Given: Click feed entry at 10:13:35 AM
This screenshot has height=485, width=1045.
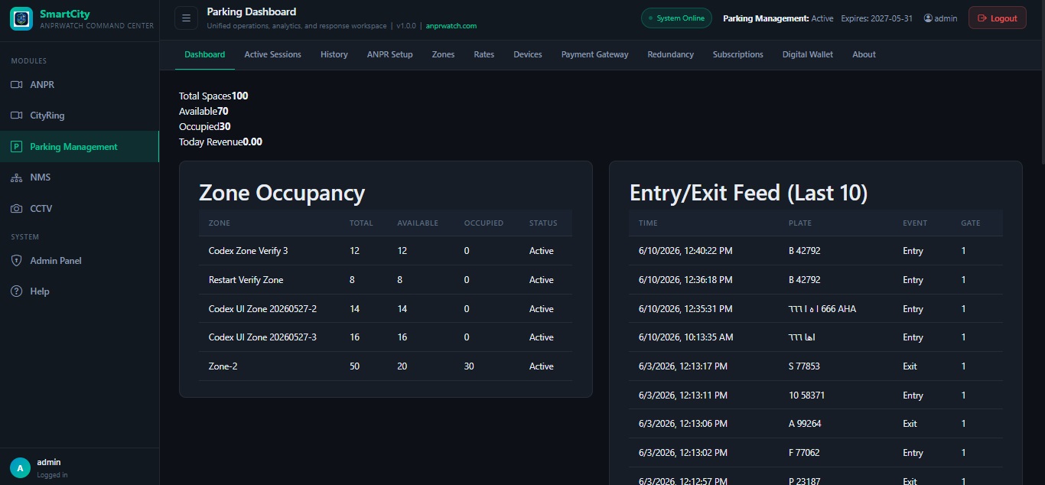Looking at the screenshot, I should (815, 337).
